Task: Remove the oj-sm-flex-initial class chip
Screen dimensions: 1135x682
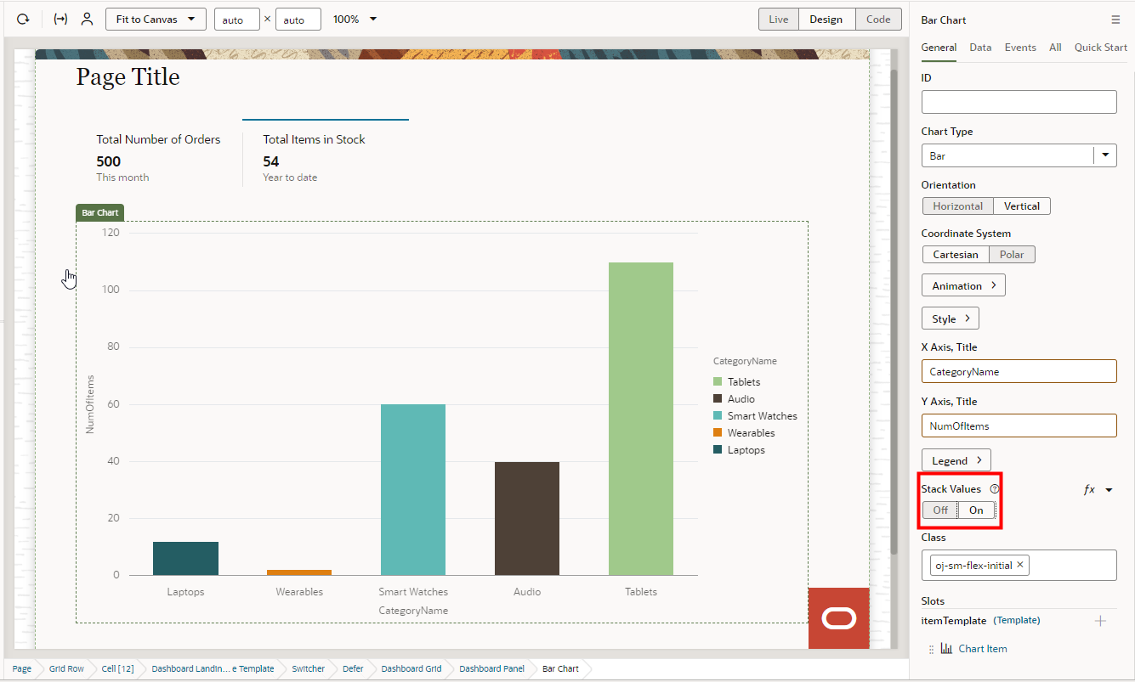Action: coord(1019,564)
